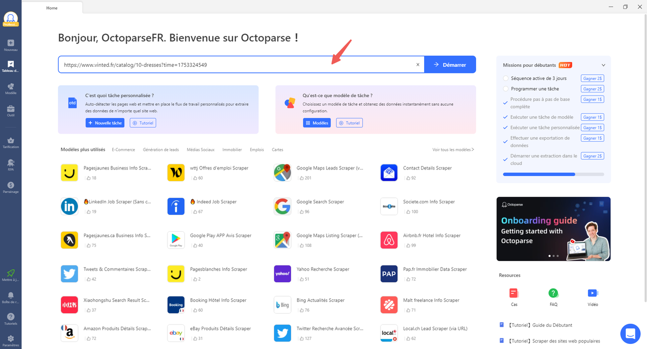647x349 pixels.
Task: Select the E-Commerce category tab
Action: click(x=123, y=150)
